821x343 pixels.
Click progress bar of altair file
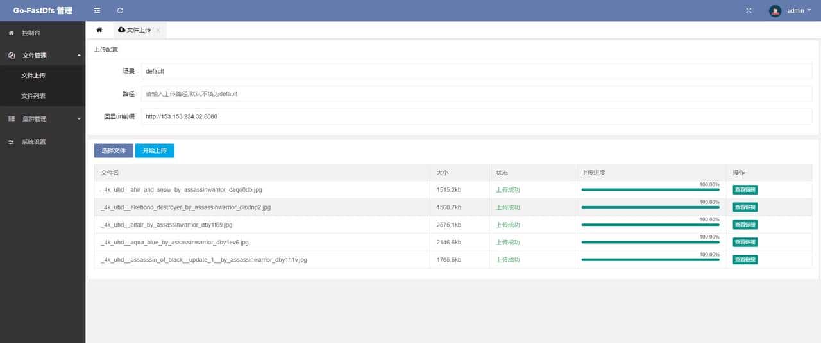[650, 225]
